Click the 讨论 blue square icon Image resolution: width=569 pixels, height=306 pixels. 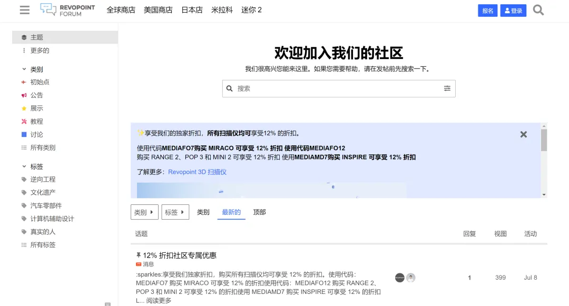pos(24,134)
